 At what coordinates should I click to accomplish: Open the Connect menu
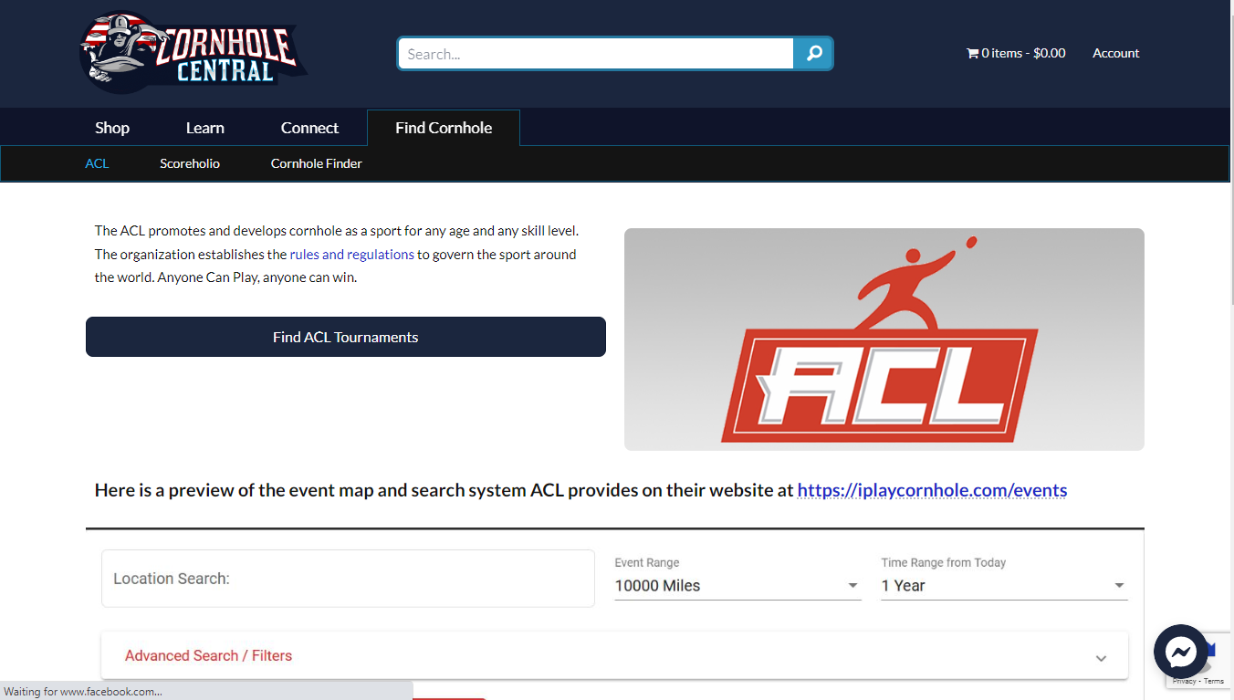click(309, 128)
